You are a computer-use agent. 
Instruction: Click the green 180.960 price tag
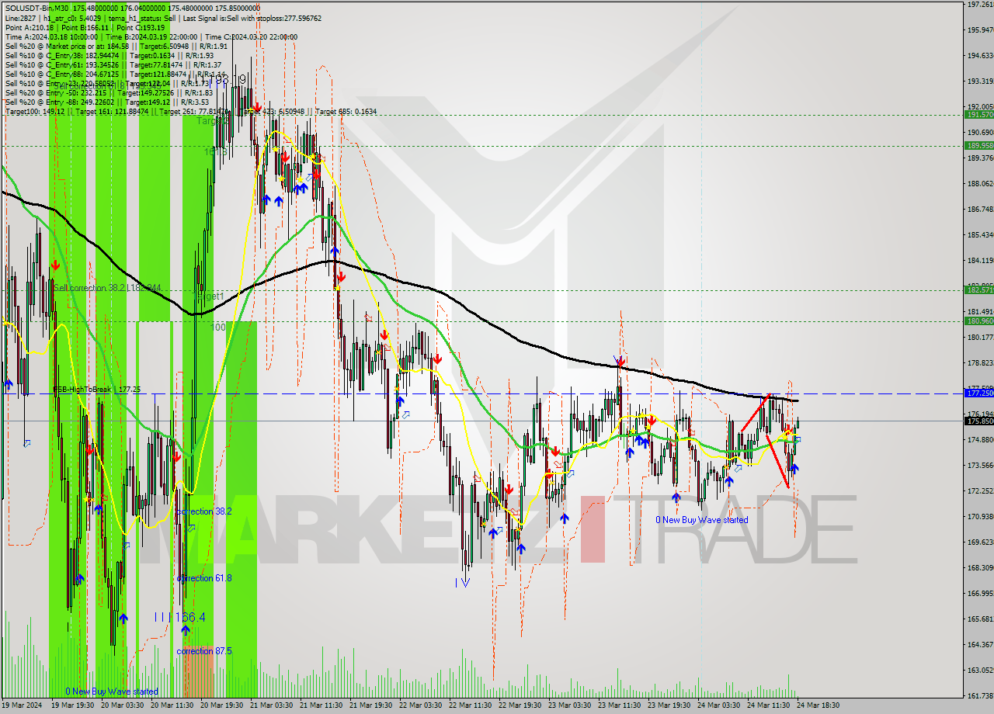tap(979, 321)
